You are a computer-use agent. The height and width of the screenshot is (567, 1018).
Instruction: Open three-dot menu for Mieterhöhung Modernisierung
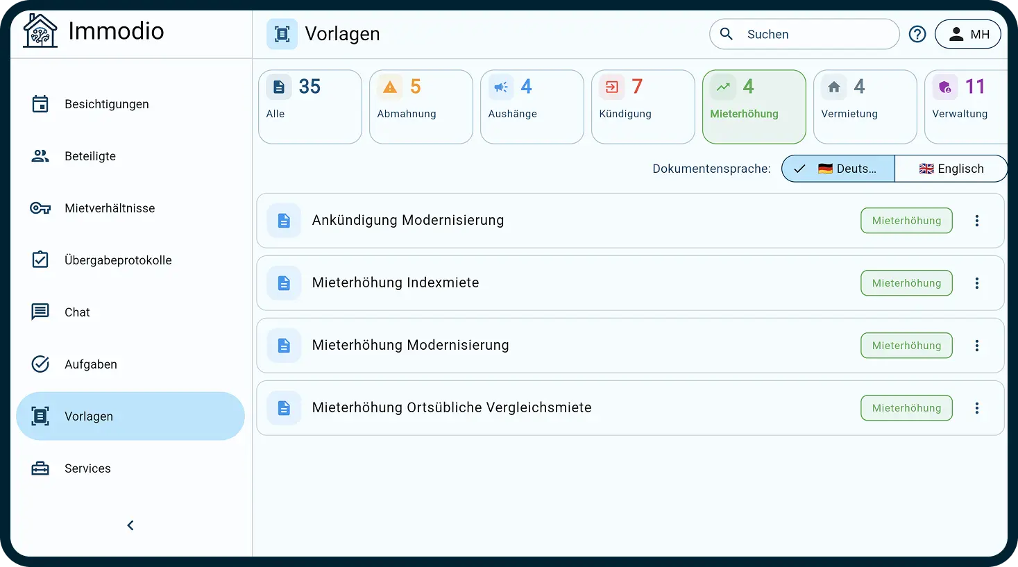tap(977, 346)
